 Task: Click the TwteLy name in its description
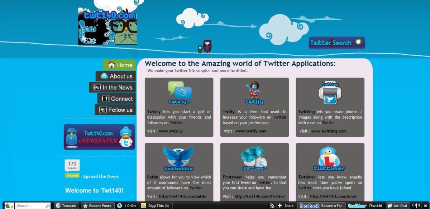click(x=154, y=112)
